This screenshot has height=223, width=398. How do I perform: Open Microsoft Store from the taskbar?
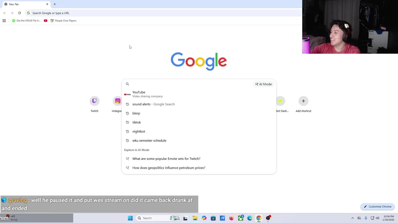coord(213,218)
